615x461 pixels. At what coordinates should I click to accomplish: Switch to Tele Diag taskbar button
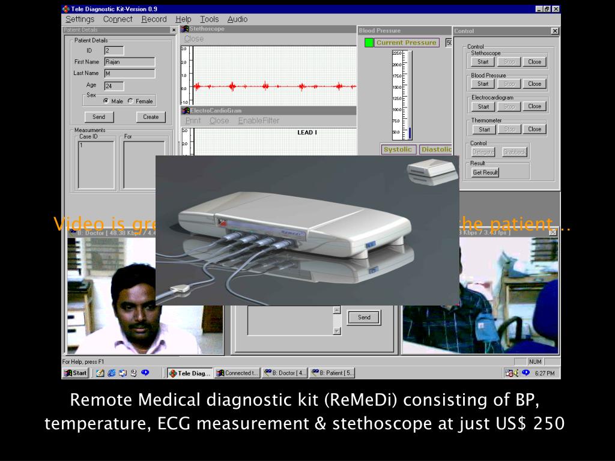tap(190, 373)
